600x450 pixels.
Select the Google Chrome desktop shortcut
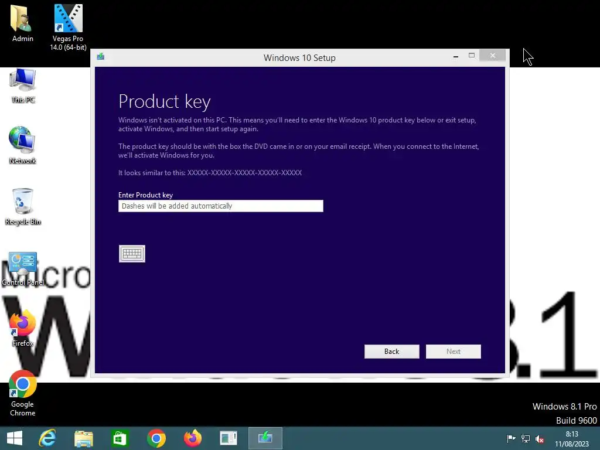[23, 393]
